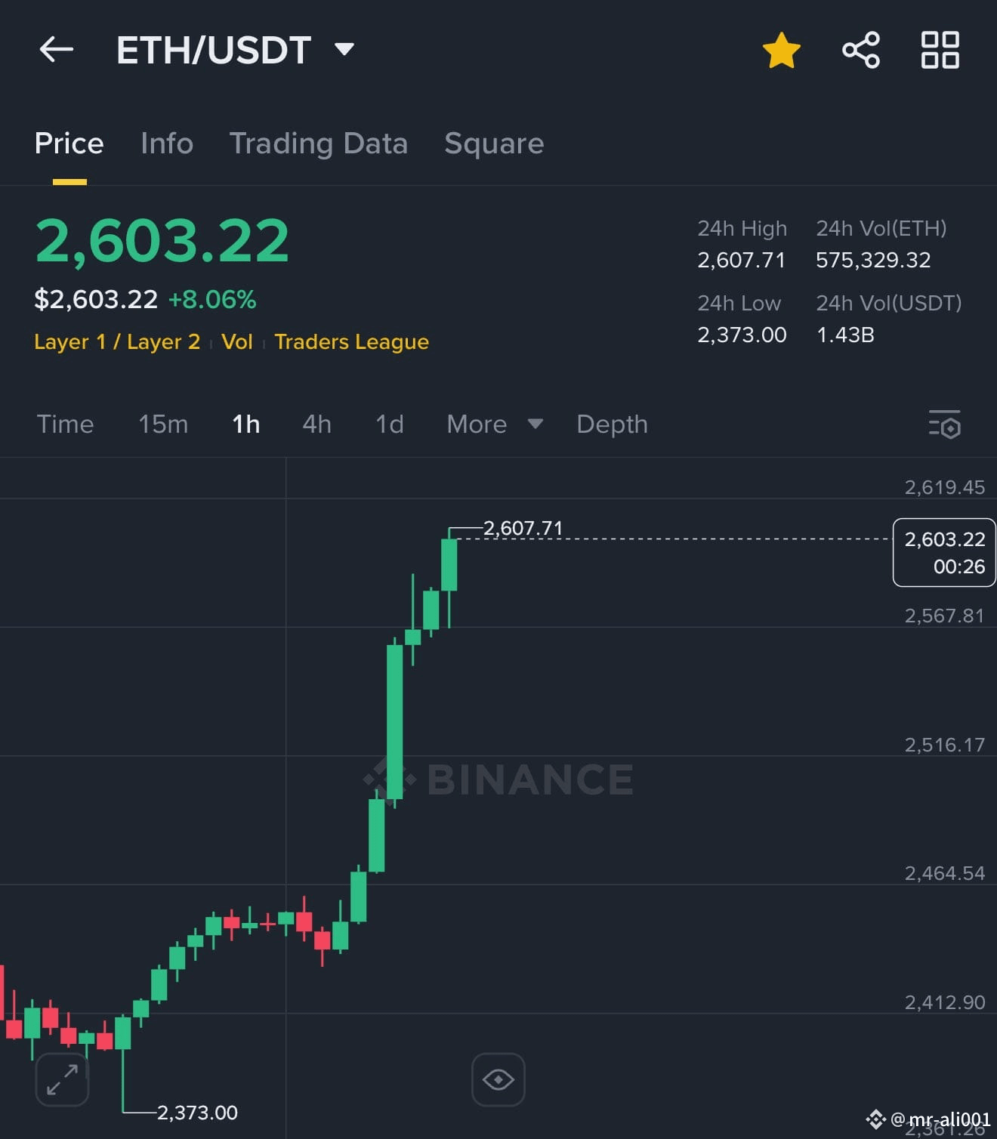Tap the Depth chart view
This screenshot has width=997, height=1139.
pos(612,424)
